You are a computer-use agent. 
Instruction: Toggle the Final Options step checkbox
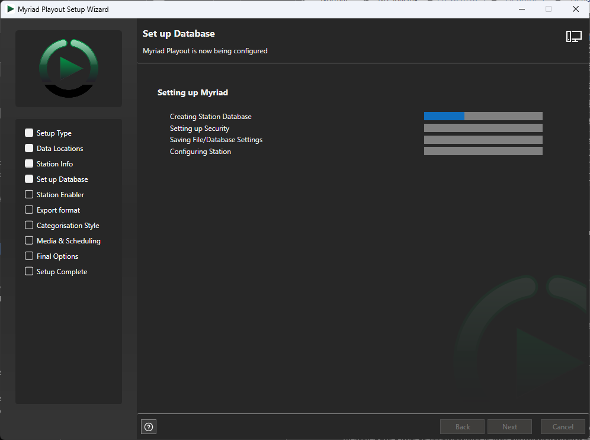tap(29, 256)
